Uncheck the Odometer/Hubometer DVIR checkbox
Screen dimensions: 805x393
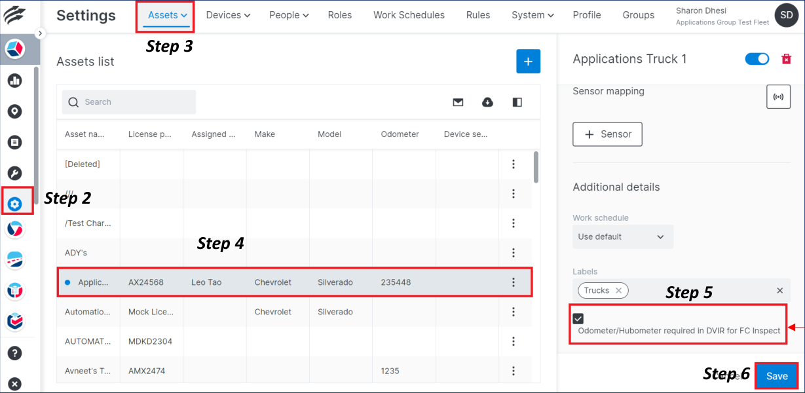pos(578,318)
